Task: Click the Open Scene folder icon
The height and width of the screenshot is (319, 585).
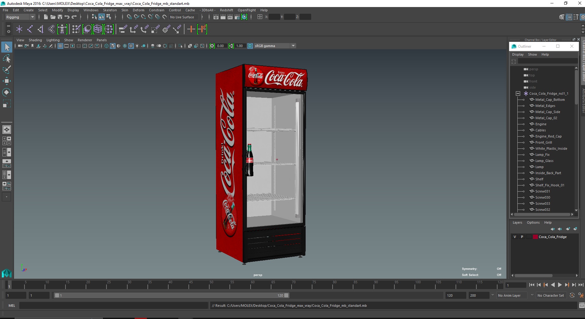Action: click(53, 17)
